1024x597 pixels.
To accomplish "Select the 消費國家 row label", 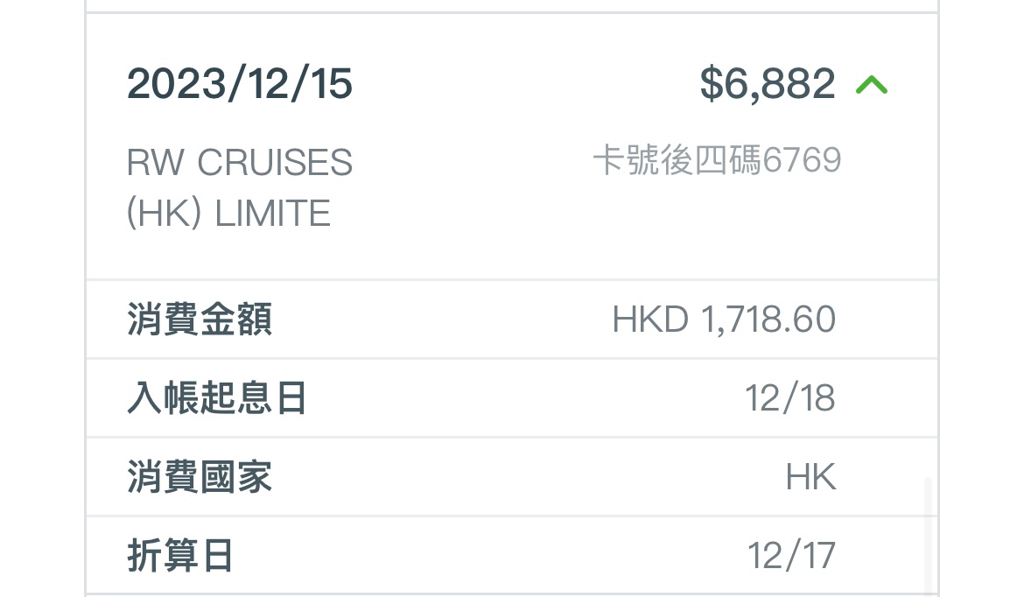I will (x=200, y=477).
